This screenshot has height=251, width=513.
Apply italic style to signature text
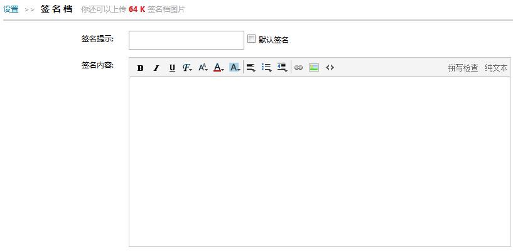156,68
